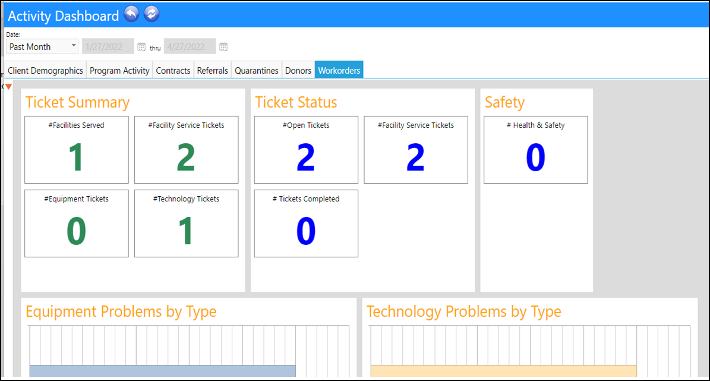This screenshot has width=710, height=381.
Task: Click the #Open Tickets tile
Action: pos(306,150)
